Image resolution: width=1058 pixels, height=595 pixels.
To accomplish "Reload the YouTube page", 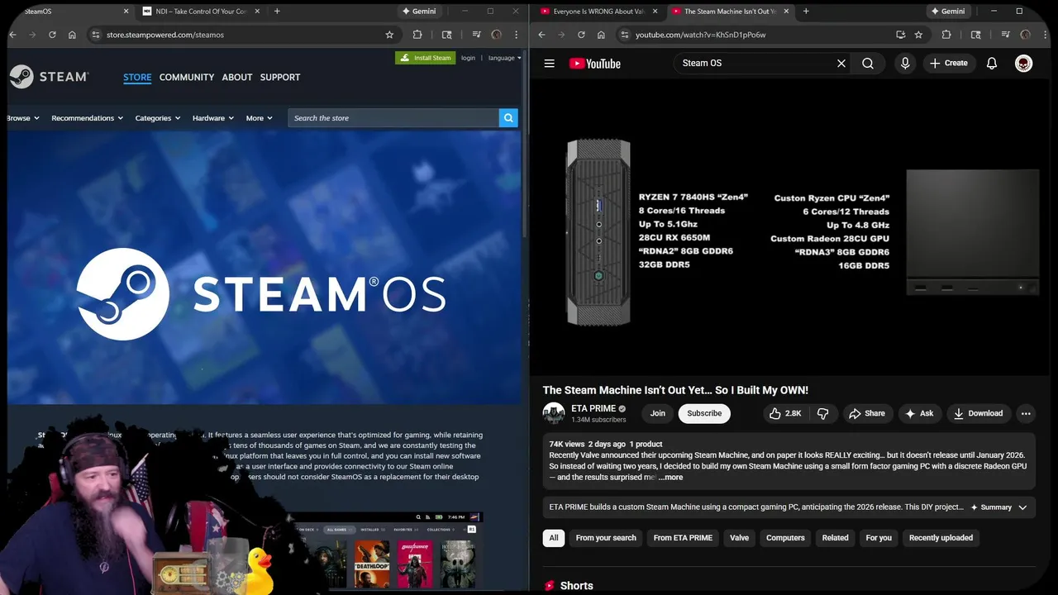I will pyautogui.click(x=581, y=35).
